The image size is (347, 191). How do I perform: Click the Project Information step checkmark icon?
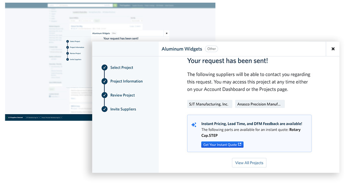tap(104, 81)
